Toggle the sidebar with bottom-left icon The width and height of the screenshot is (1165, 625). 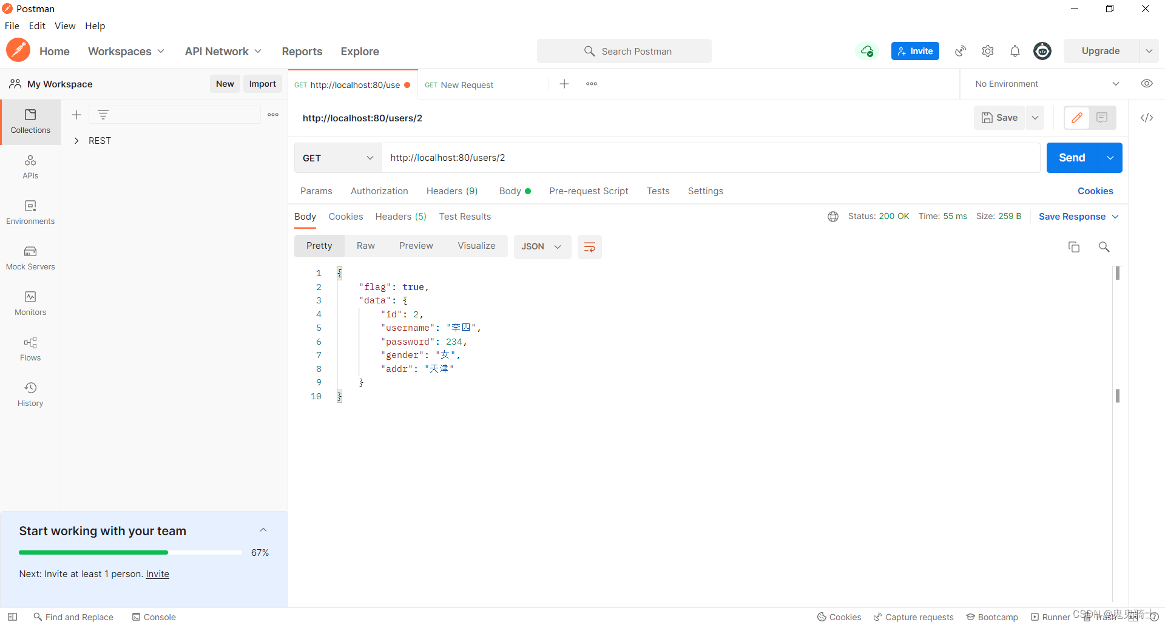pyautogui.click(x=12, y=617)
